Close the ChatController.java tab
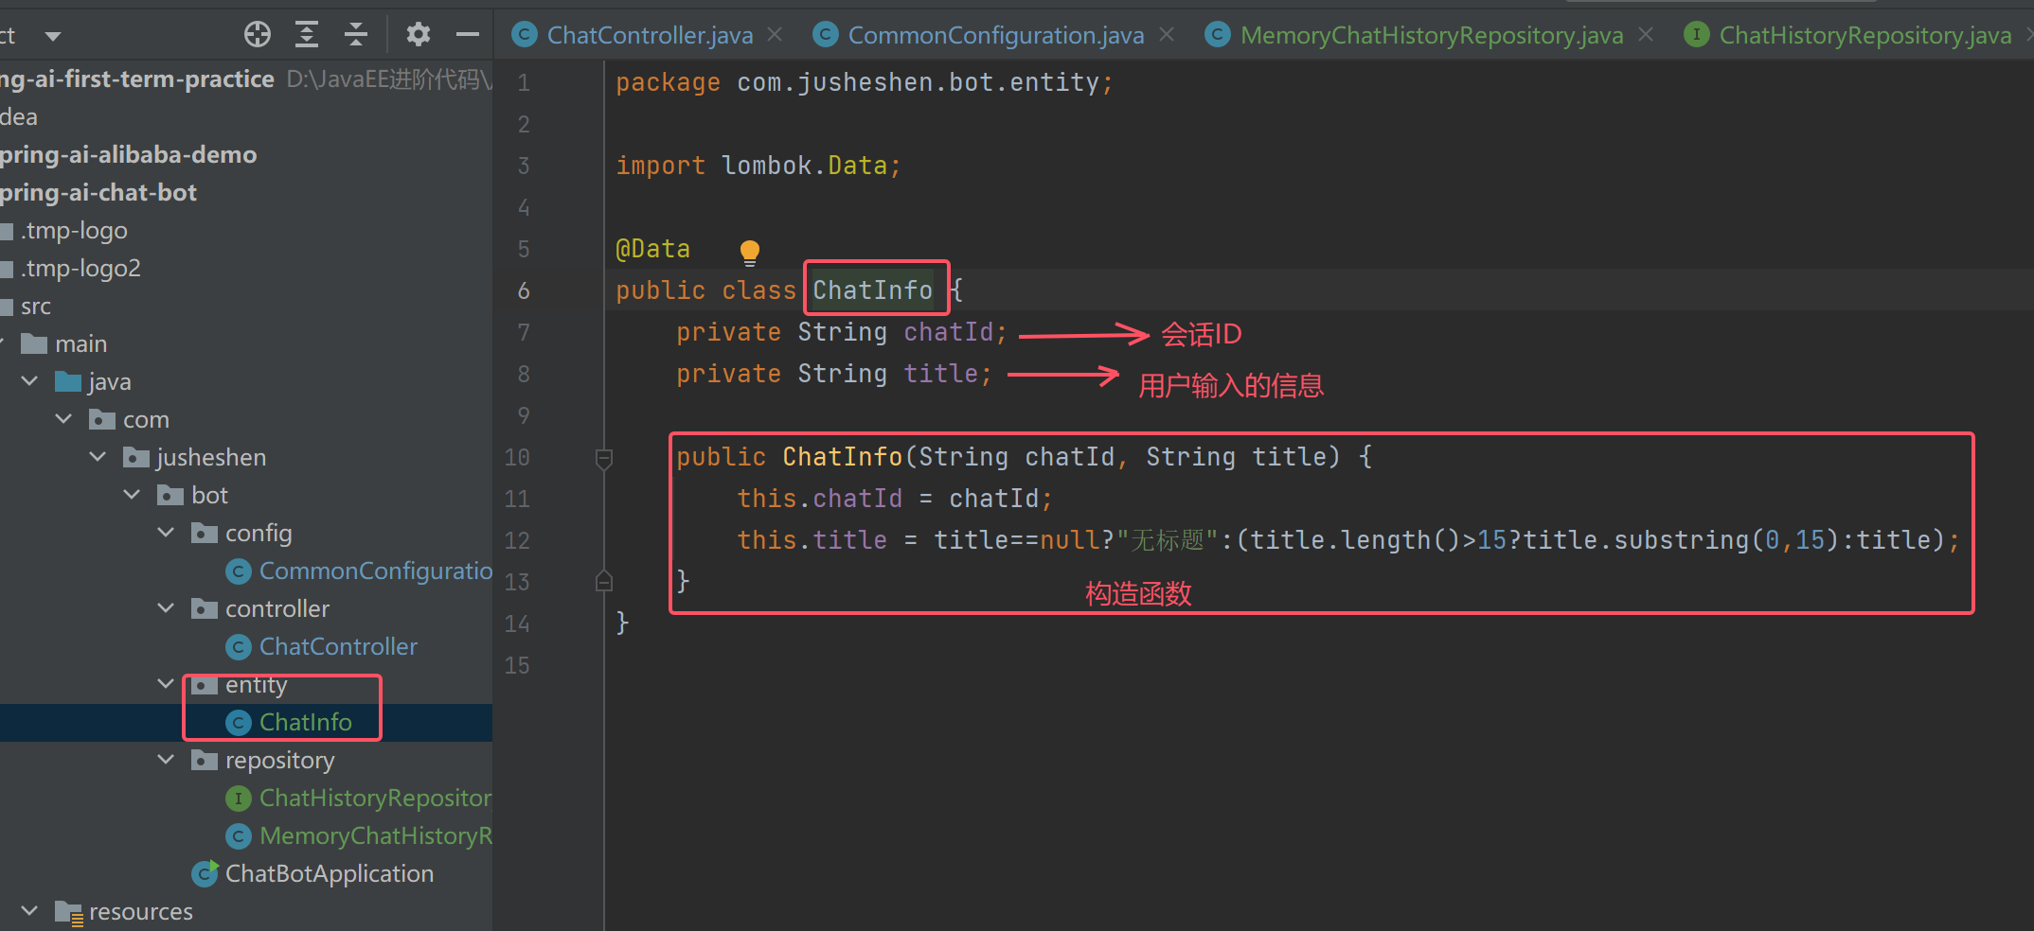This screenshot has width=2034, height=931. coord(775,34)
